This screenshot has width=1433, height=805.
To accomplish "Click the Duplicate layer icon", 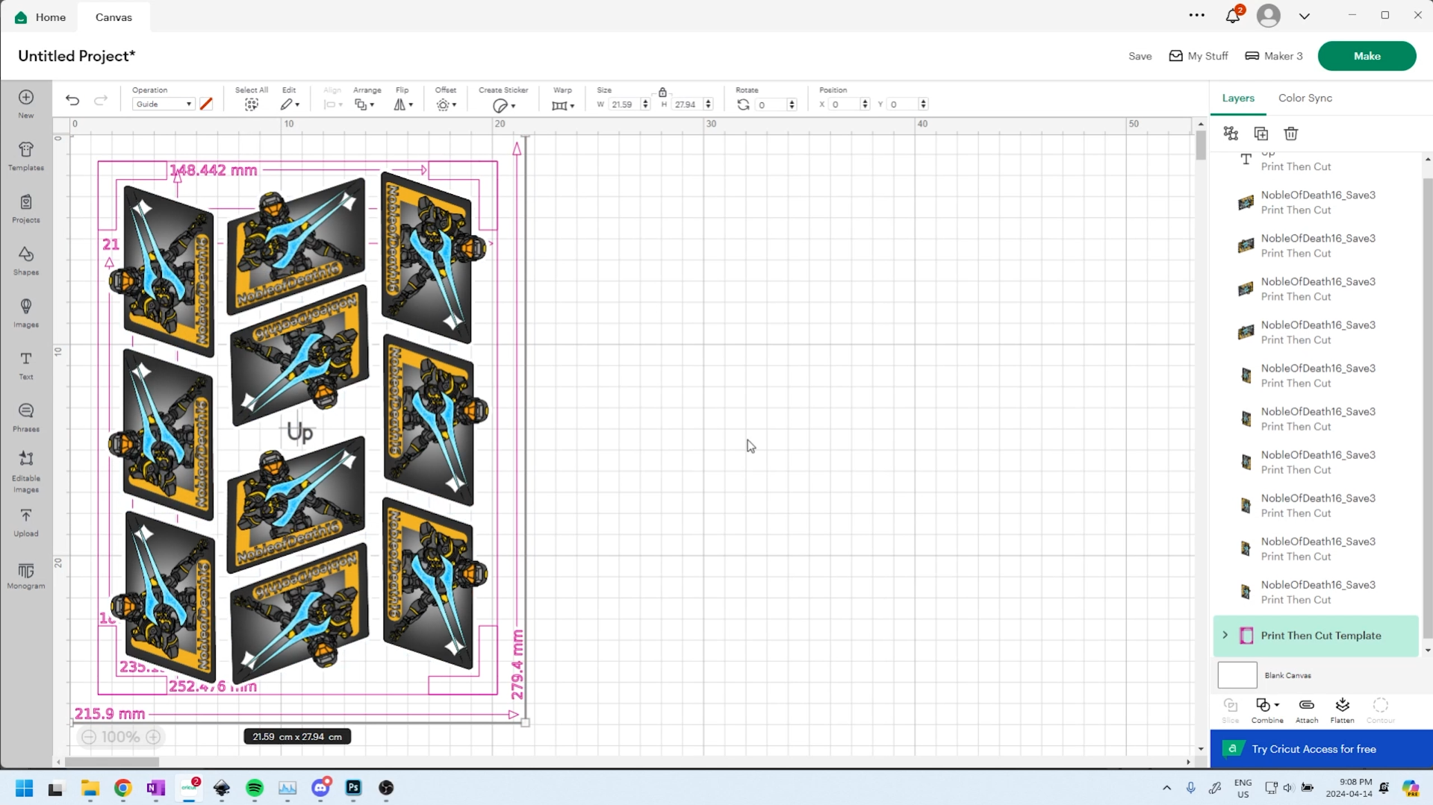I will point(1261,134).
